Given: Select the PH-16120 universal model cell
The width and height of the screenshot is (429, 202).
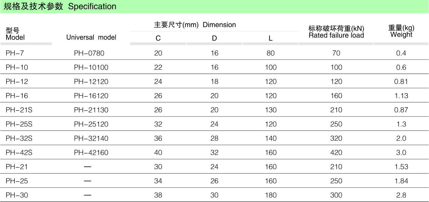Looking at the screenshot, I should pyautogui.click(x=91, y=96).
